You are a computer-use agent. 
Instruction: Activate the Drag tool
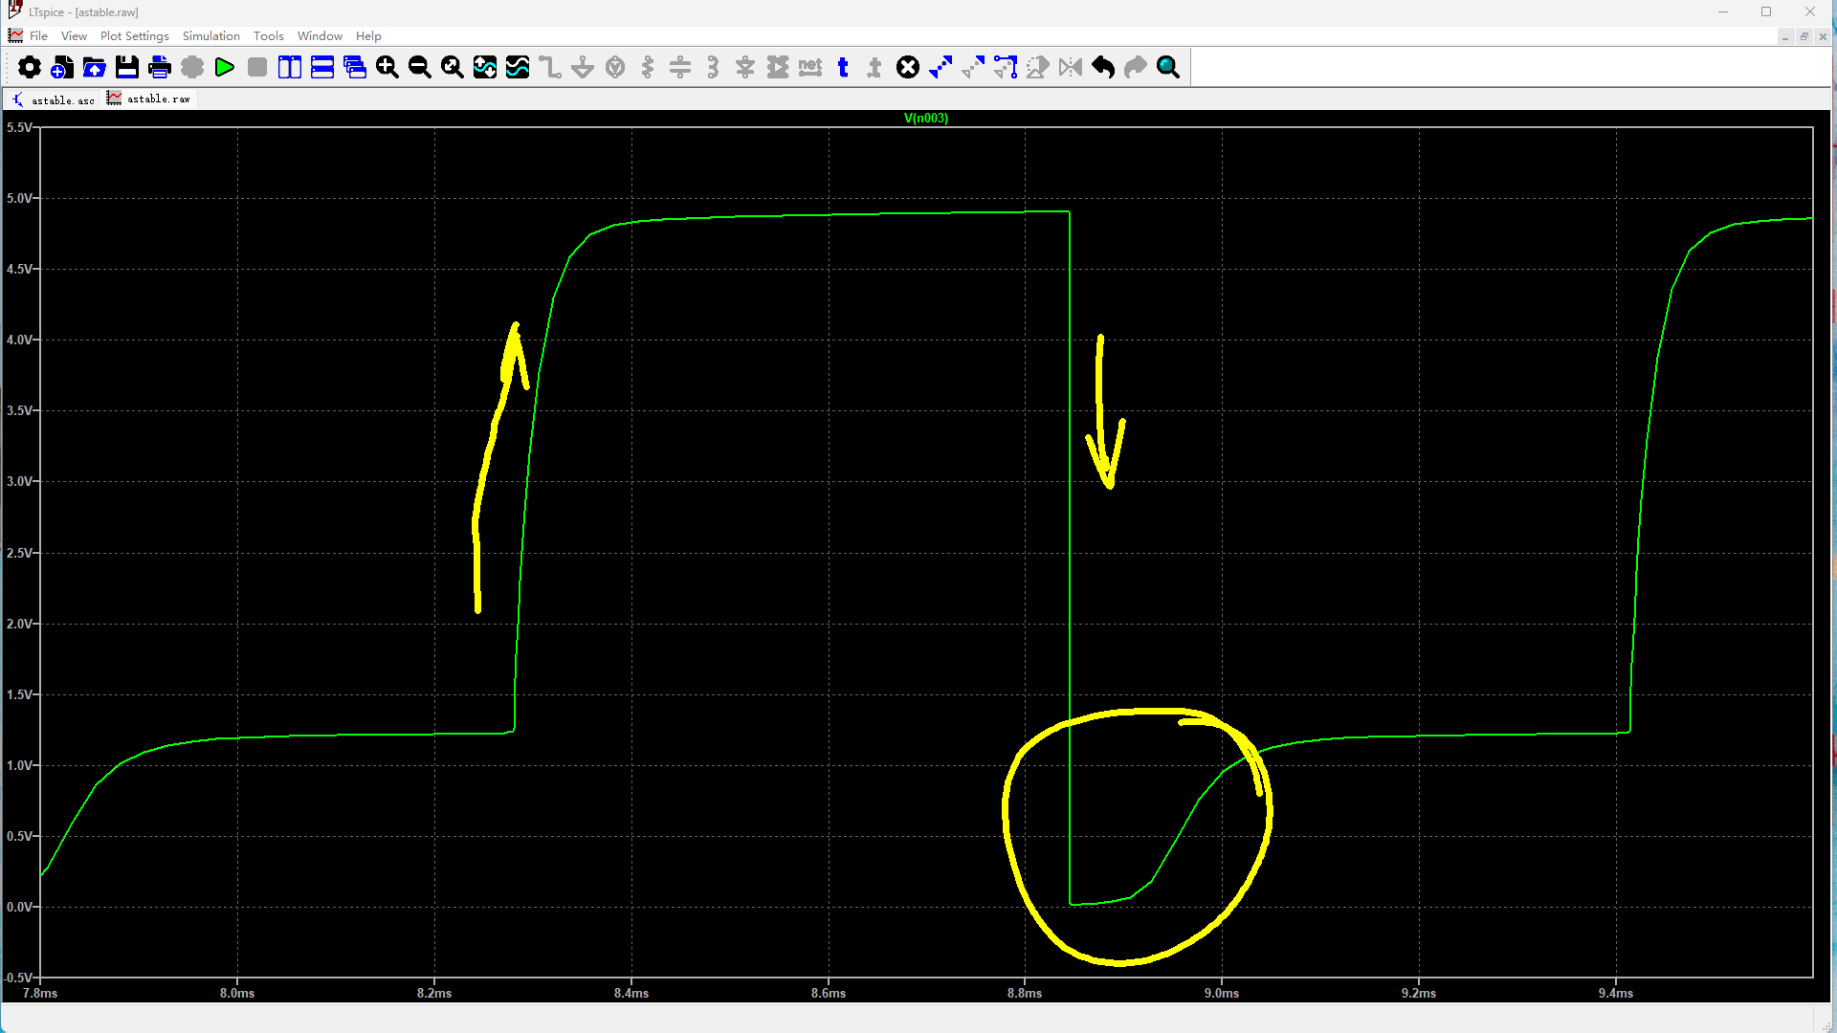(x=1006, y=67)
